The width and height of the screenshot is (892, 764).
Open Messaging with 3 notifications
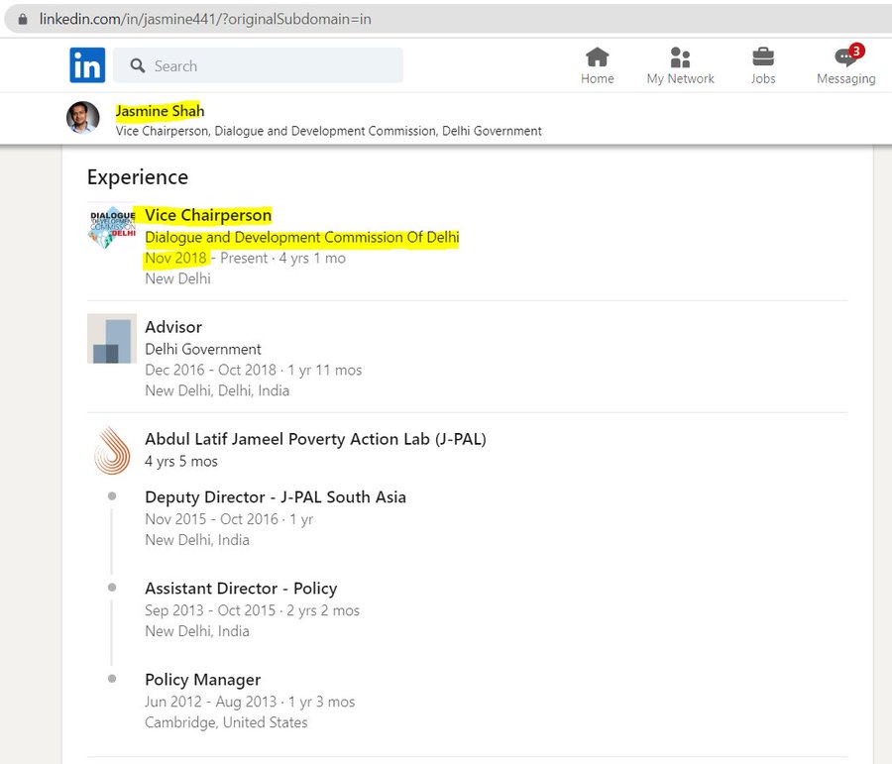click(845, 57)
